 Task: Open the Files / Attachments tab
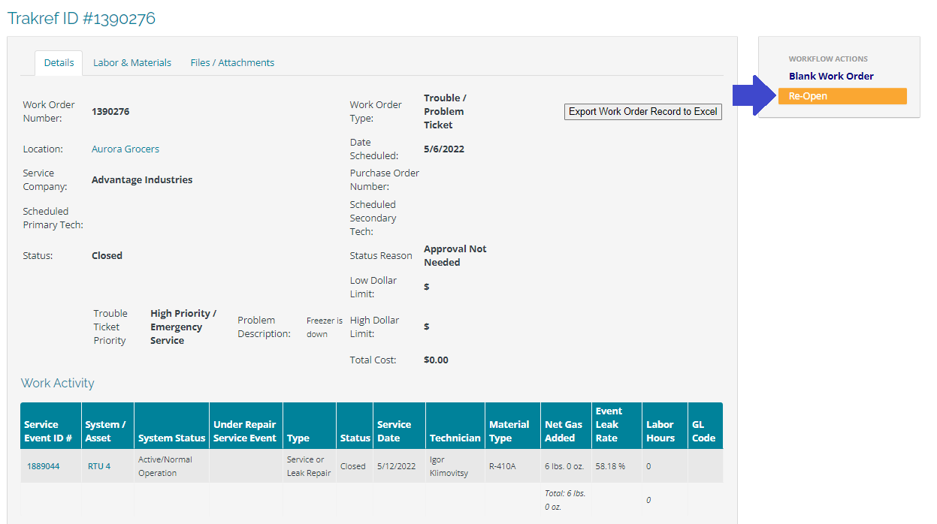(232, 63)
